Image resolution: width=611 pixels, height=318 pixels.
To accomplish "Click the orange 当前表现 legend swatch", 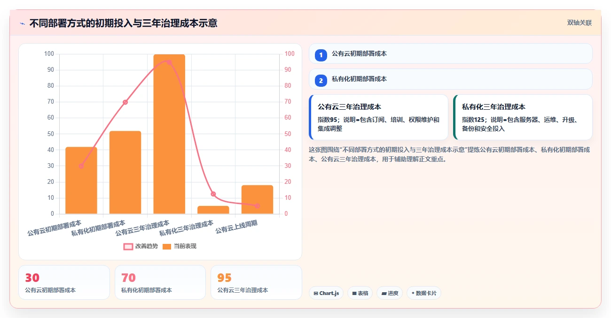I will 167,246.
